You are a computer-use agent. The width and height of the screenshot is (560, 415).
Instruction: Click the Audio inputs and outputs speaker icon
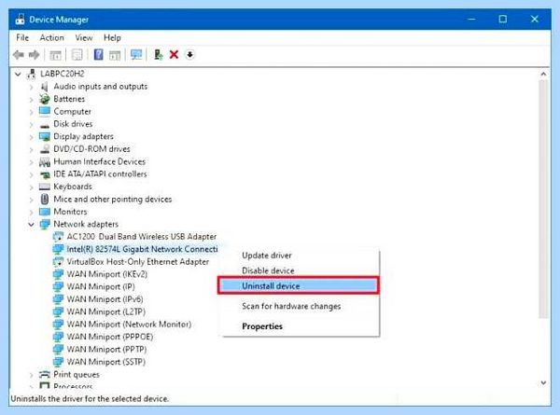coord(44,87)
